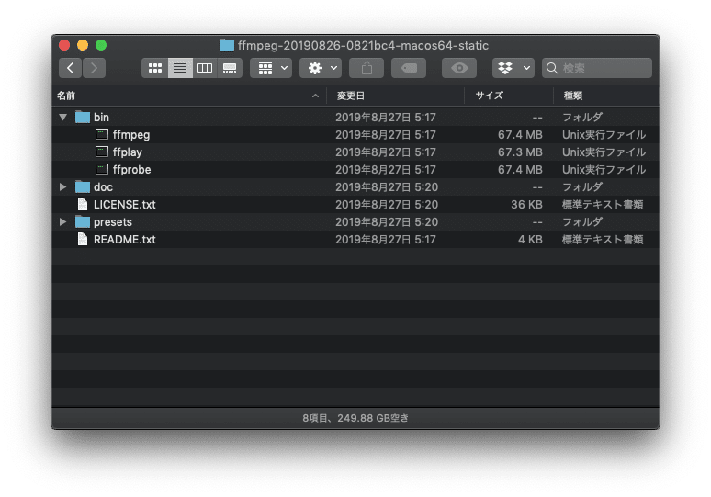
Task: Open the group-by arrangement dropdown
Action: click(271, 68)
